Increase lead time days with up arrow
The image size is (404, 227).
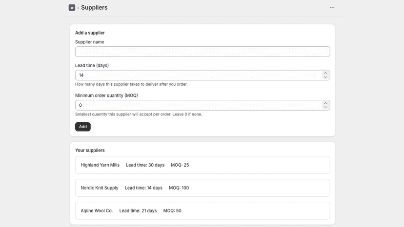pos(325,73)
